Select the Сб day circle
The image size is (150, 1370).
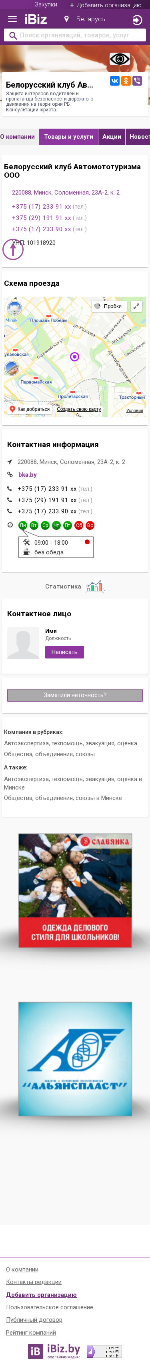click(78, 525)
